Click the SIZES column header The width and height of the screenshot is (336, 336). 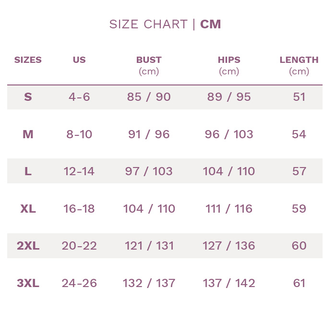(x=28, y=60)
